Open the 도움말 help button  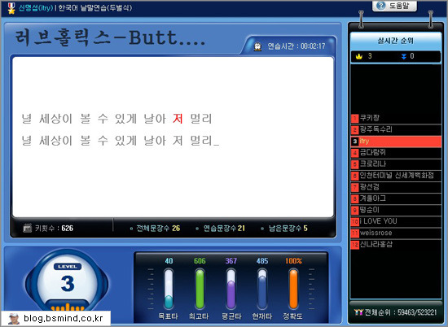394,6
